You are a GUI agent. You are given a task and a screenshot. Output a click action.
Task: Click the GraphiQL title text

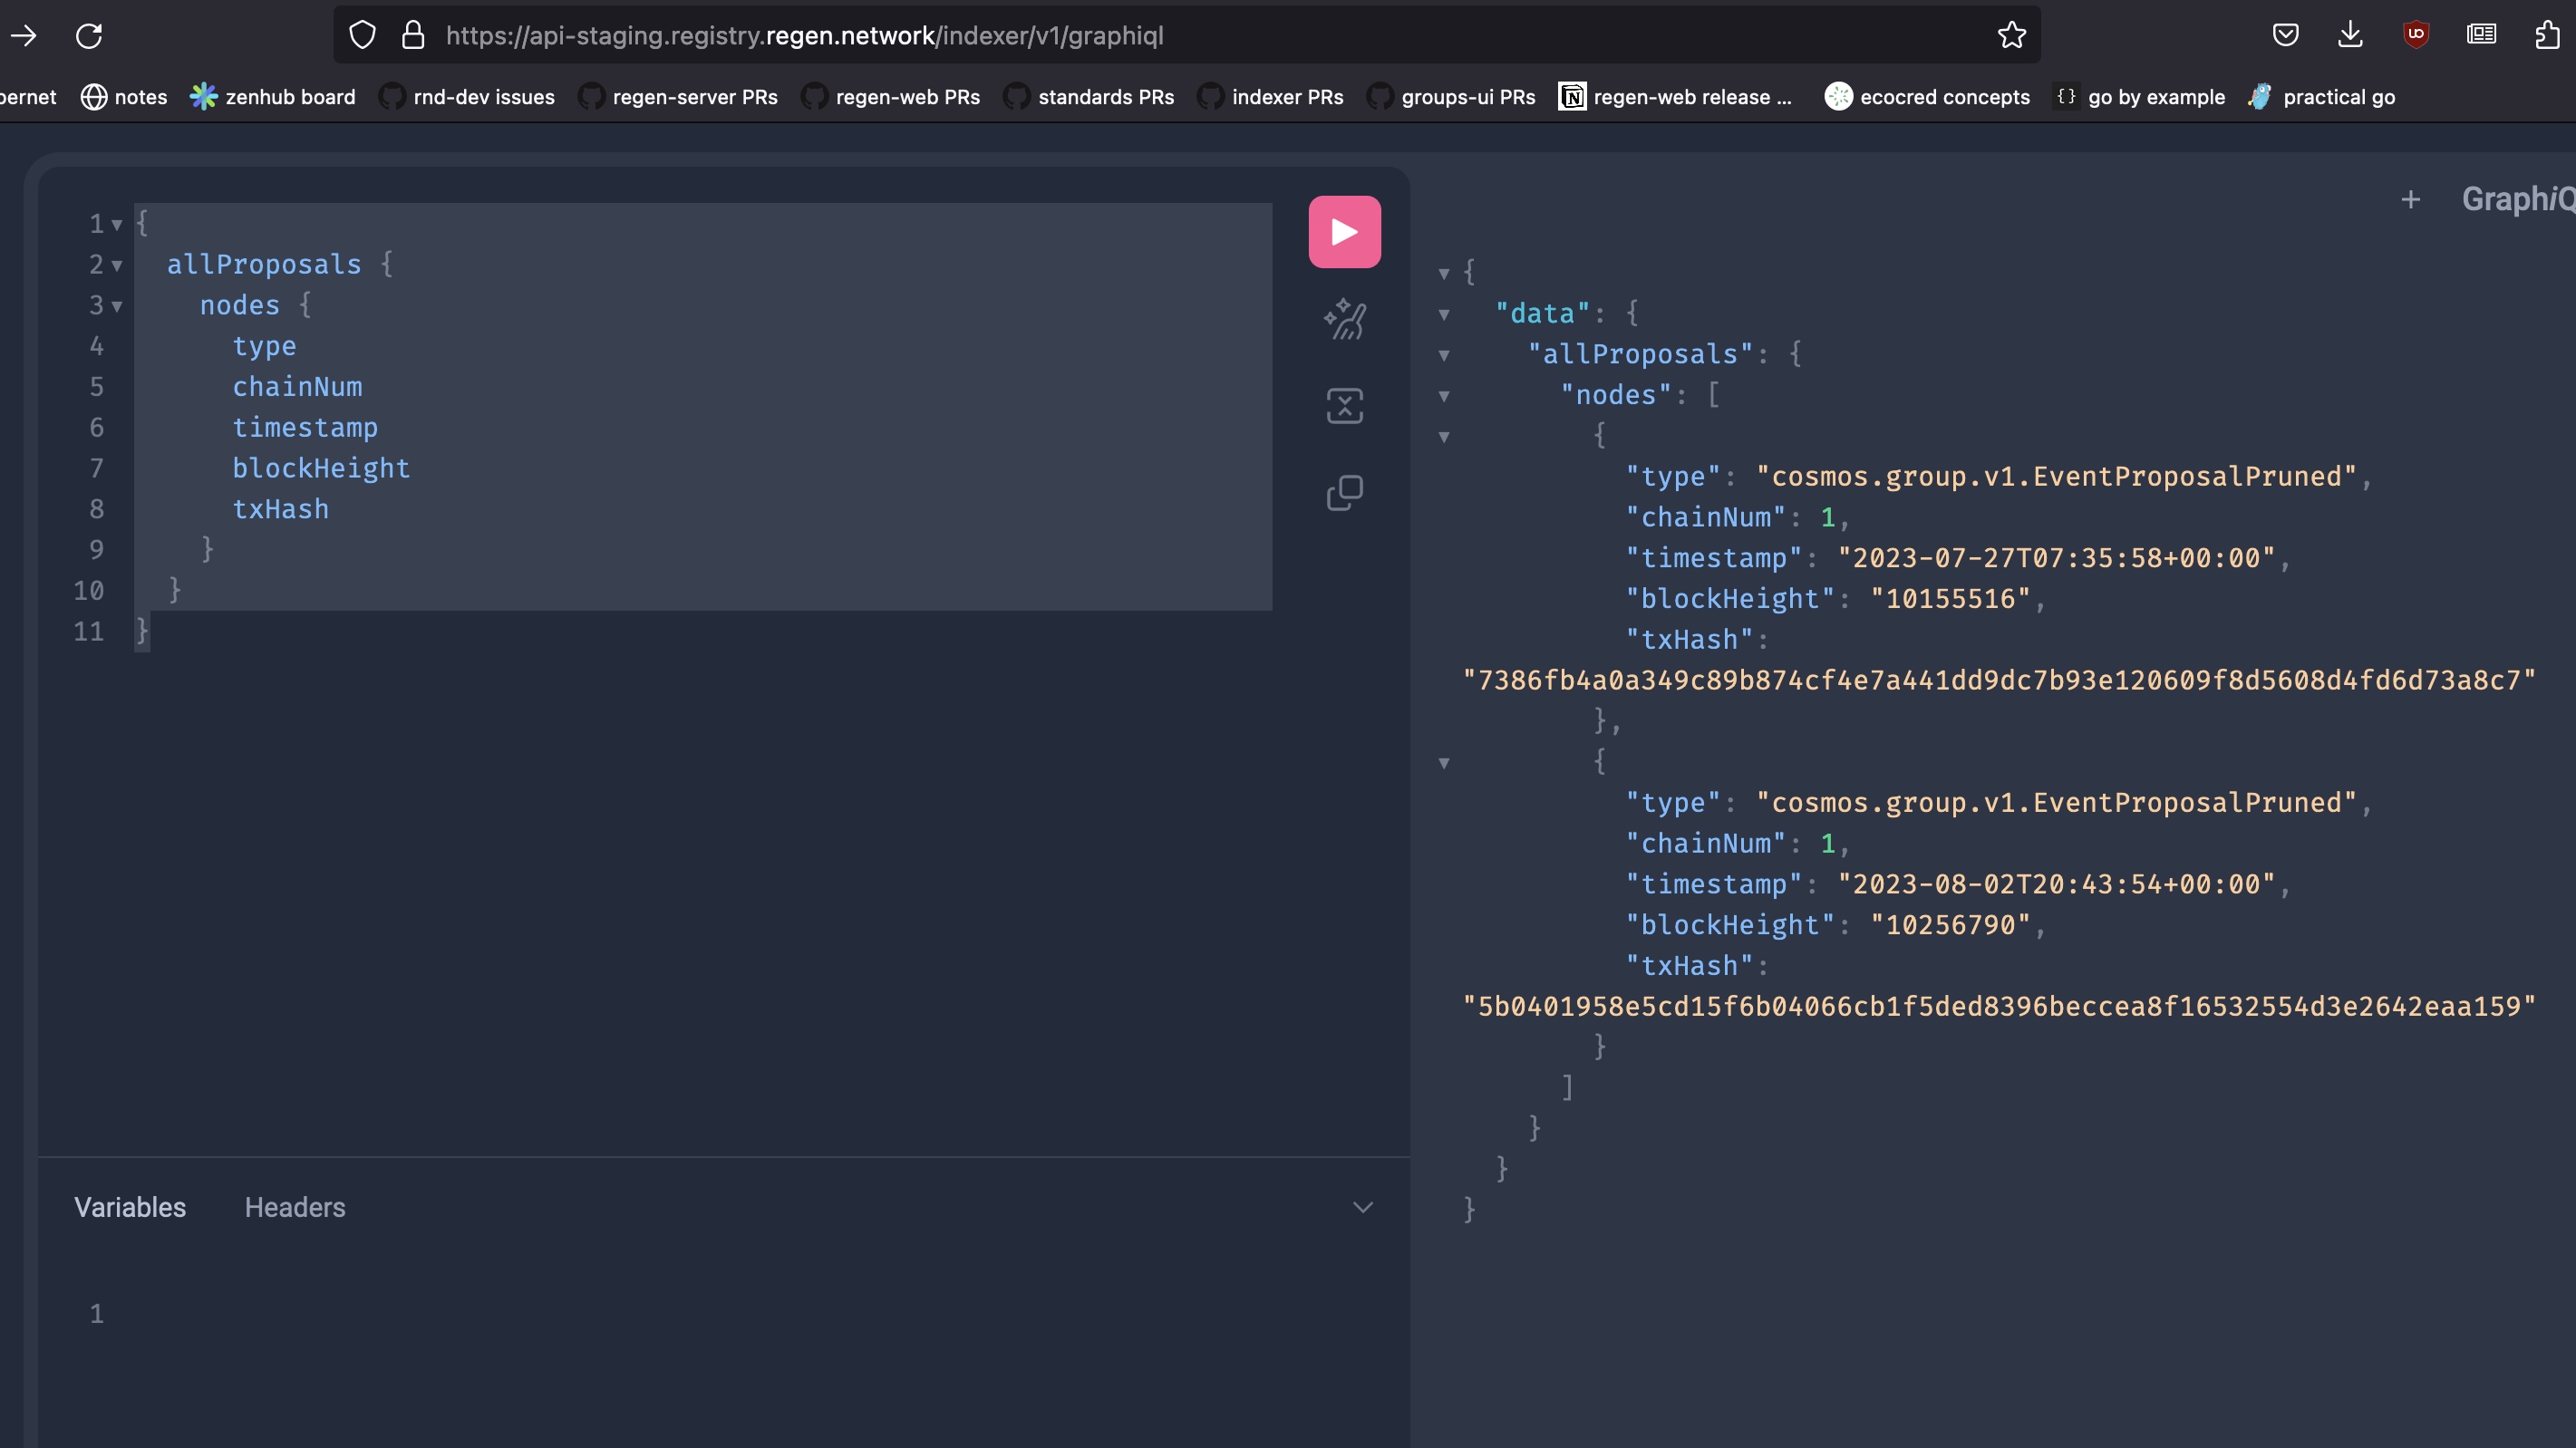(x=2518, y=199)
